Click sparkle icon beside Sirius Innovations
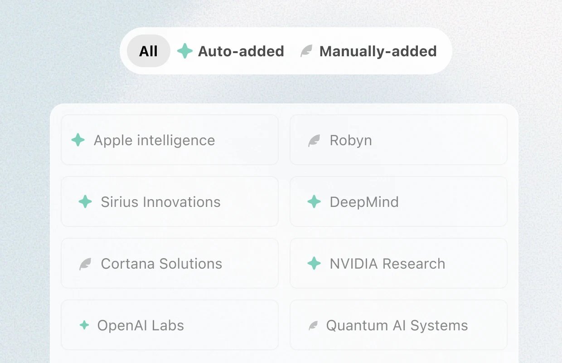Viewport: 562px width, 363px height. tap(85, 202)
